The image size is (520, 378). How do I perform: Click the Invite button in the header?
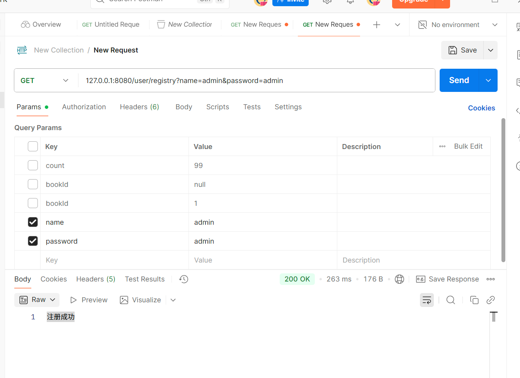point(291,2)
